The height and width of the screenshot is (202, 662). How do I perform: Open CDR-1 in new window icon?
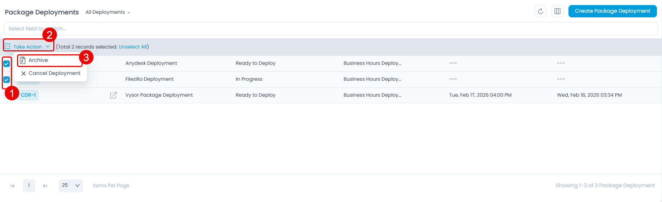pyautogui.click(x=113, y=95)
